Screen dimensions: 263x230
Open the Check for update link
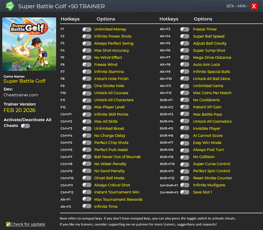pyautogui.click(x=28, y=224)
